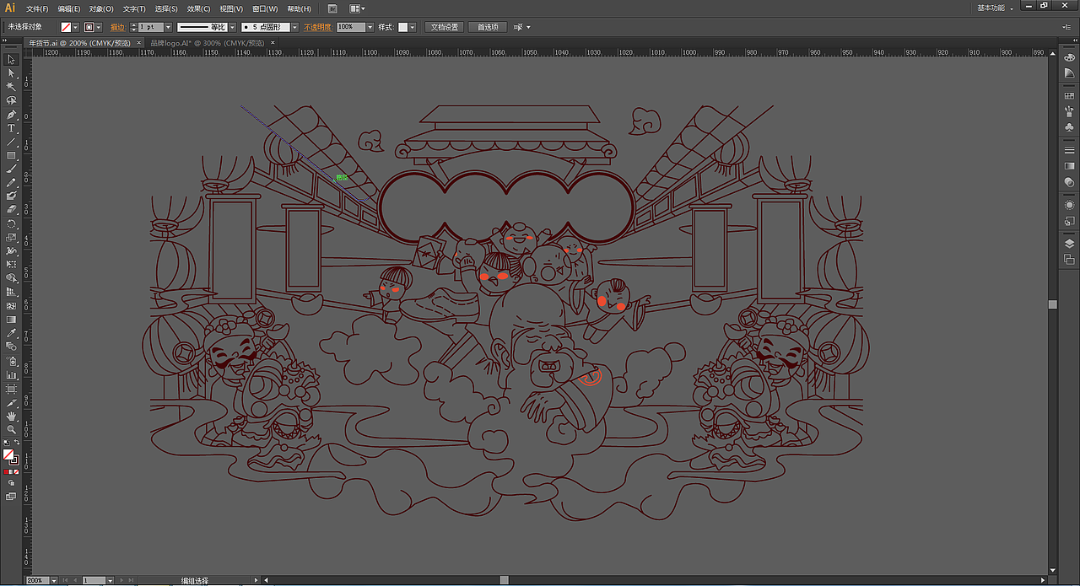Open the 对象(O) menu
1080x586 pixels.
point(101,8)
